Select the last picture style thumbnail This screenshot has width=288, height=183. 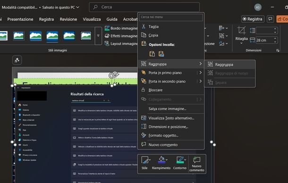pos(86,36)
